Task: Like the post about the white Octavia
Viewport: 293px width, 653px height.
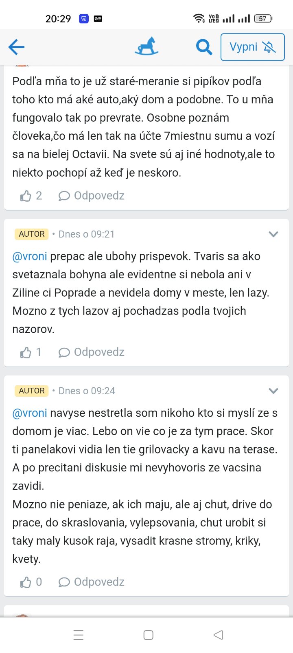Action: (26, 196)
